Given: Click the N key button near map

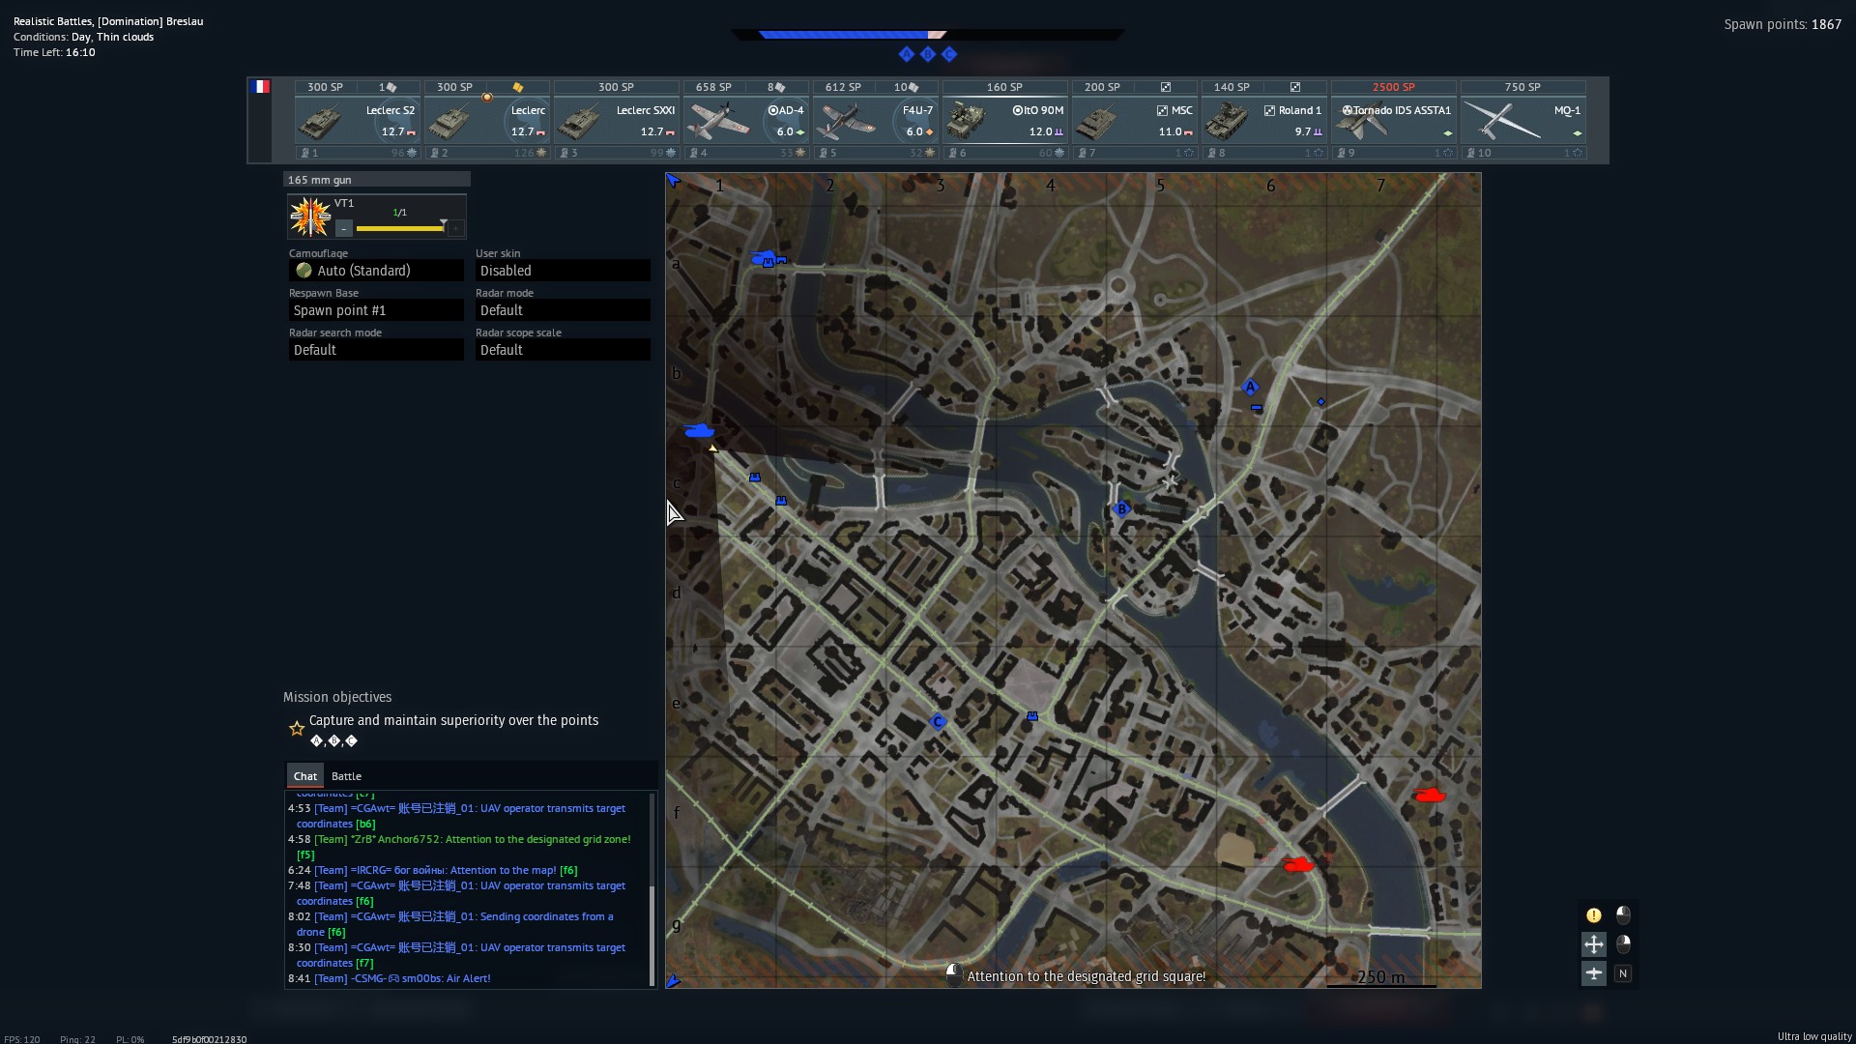Looking at the screenshot, I should coord(1623,973).
